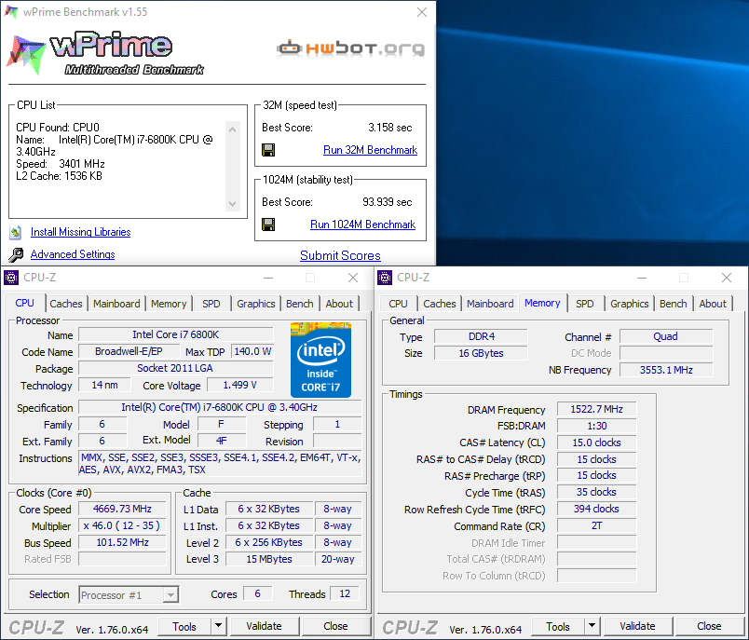Click Close button in left CPU-Z
This screenshot has width=749, height=640.
[x=335, y=626]
